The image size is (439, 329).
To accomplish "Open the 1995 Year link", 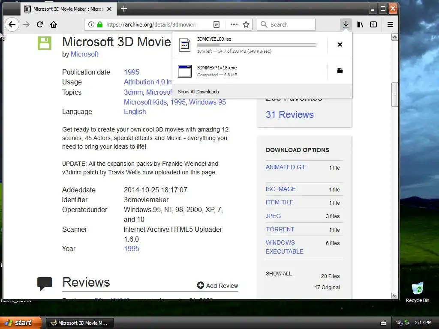I will click(132, 249).
